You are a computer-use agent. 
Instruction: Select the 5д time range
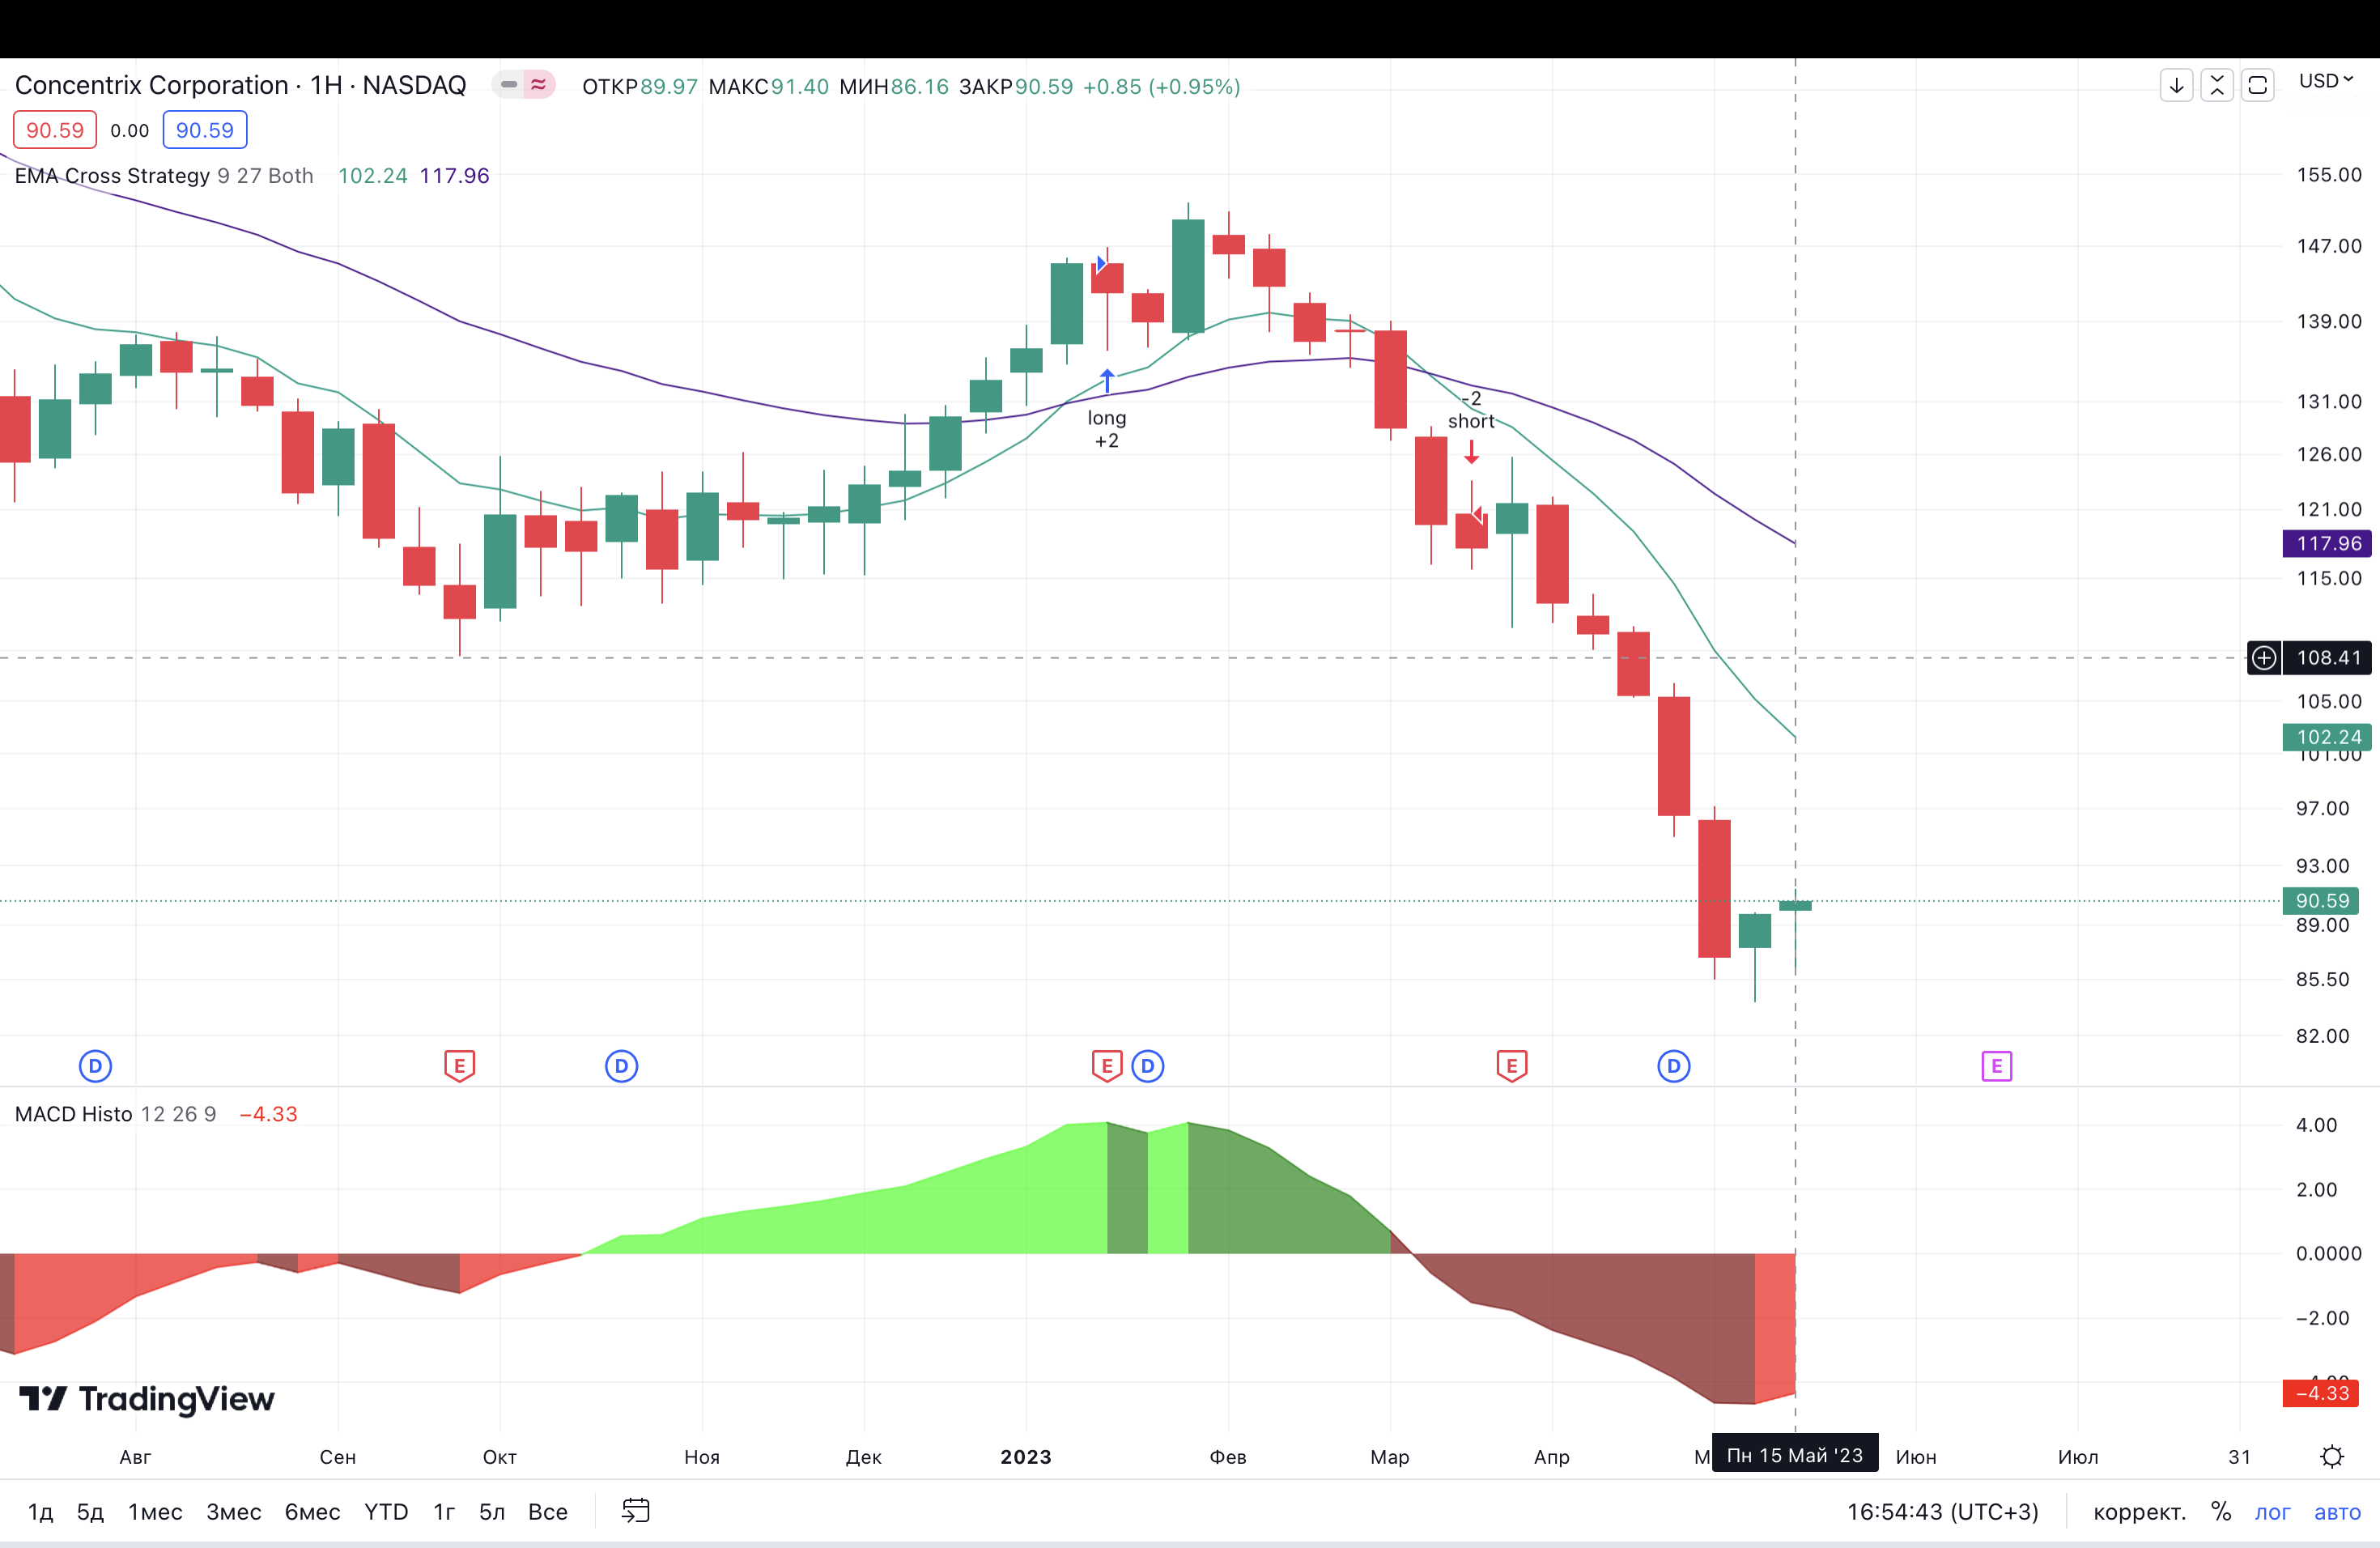(x=90, y=1511)
